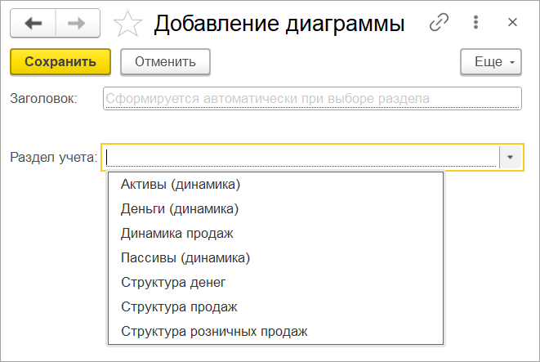The image size is (540, 362).
Task: Select Структура продаж from dropdown list
Action: coord(179,307)
